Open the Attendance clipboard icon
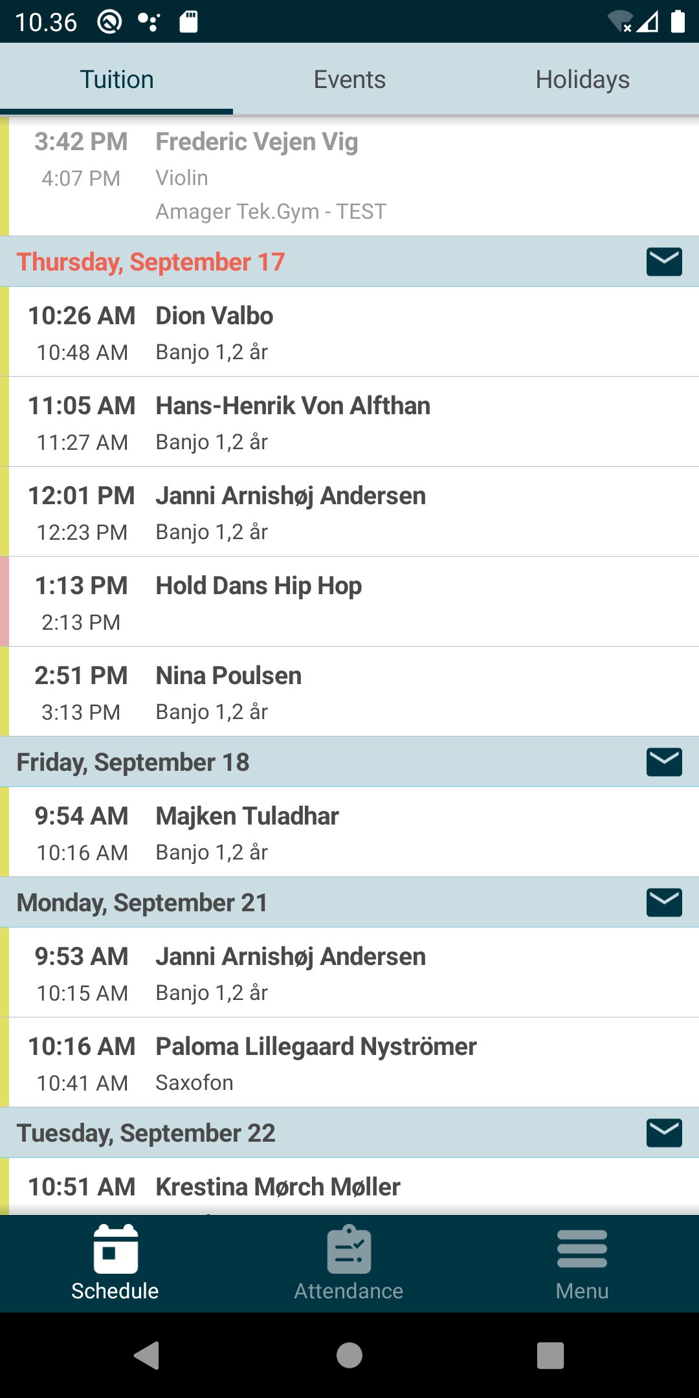 [349, 1249]
